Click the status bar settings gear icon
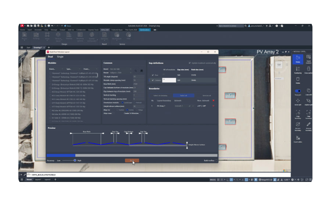The image size is (329, 201). [x=292, y=180]
